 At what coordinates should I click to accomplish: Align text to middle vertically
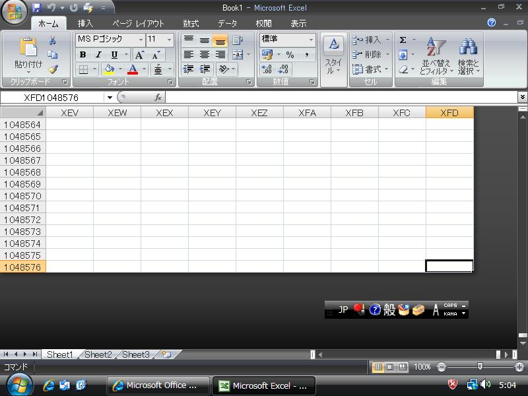click(205, 40)
